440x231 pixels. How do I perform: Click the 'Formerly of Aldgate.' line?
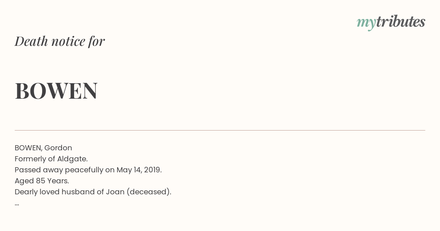click(51, 159)
